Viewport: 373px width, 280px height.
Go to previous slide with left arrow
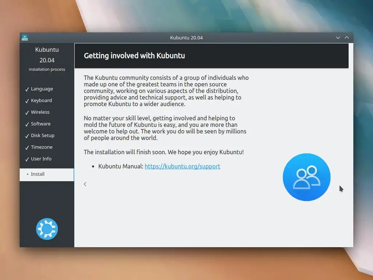pos(85,184)
